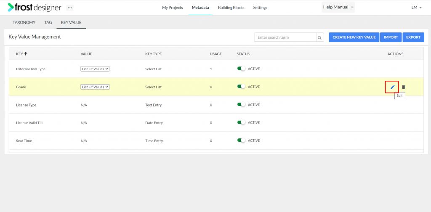Click N/A value in License Type row
This screenshot has height=212, width=431.
pos(84,105)
